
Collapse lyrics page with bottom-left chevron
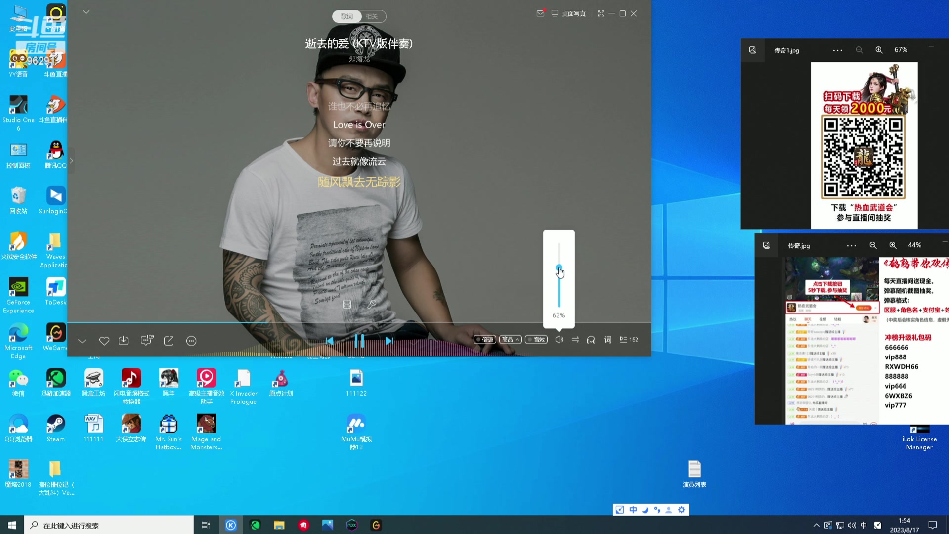tap(82, 341)
